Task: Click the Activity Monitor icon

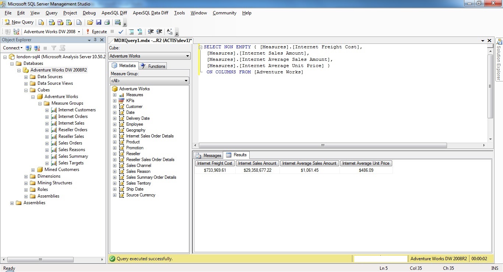Action: [118, 22]
